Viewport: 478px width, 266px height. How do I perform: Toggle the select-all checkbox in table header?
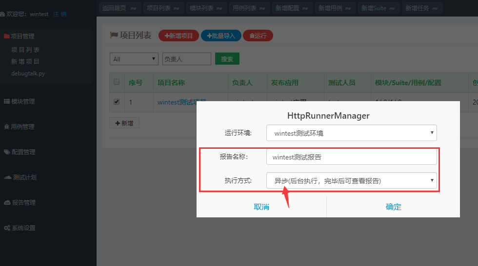coord(117,82)
